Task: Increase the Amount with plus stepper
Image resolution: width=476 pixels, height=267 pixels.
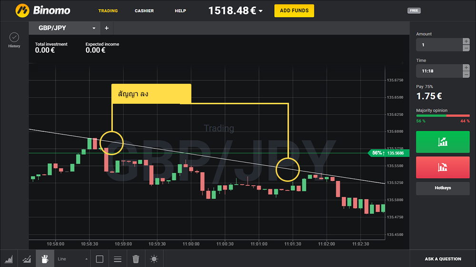Action: pyautogui.click(x=466, y=41)
